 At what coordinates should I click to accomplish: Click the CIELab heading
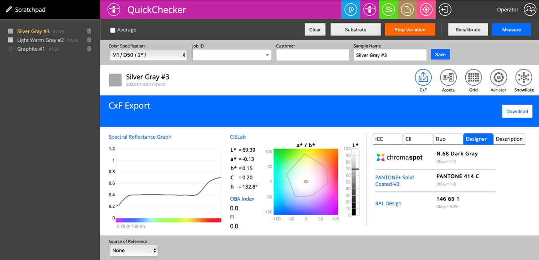click(238, 137)
